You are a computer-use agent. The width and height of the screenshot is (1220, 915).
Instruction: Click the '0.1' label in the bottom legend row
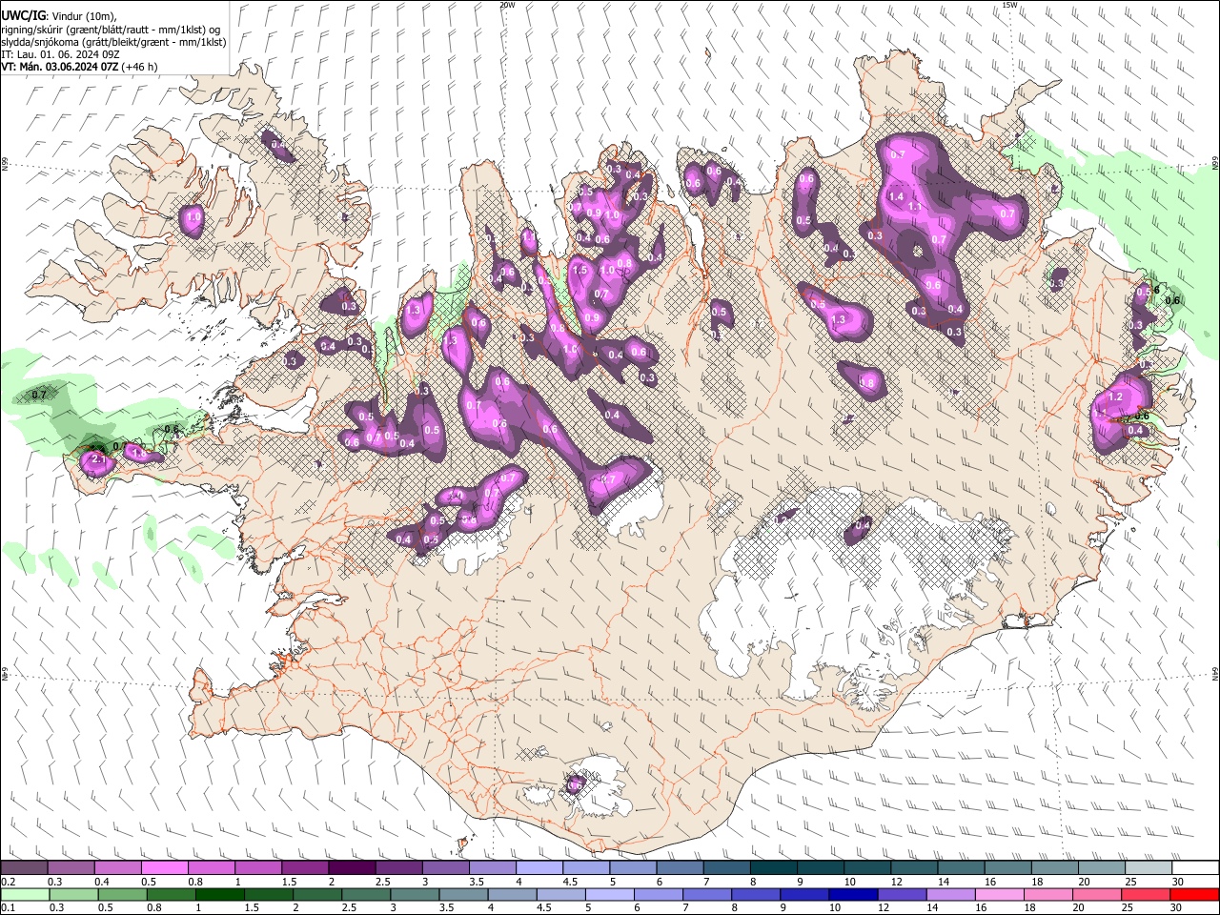click(x=8, y=908)
